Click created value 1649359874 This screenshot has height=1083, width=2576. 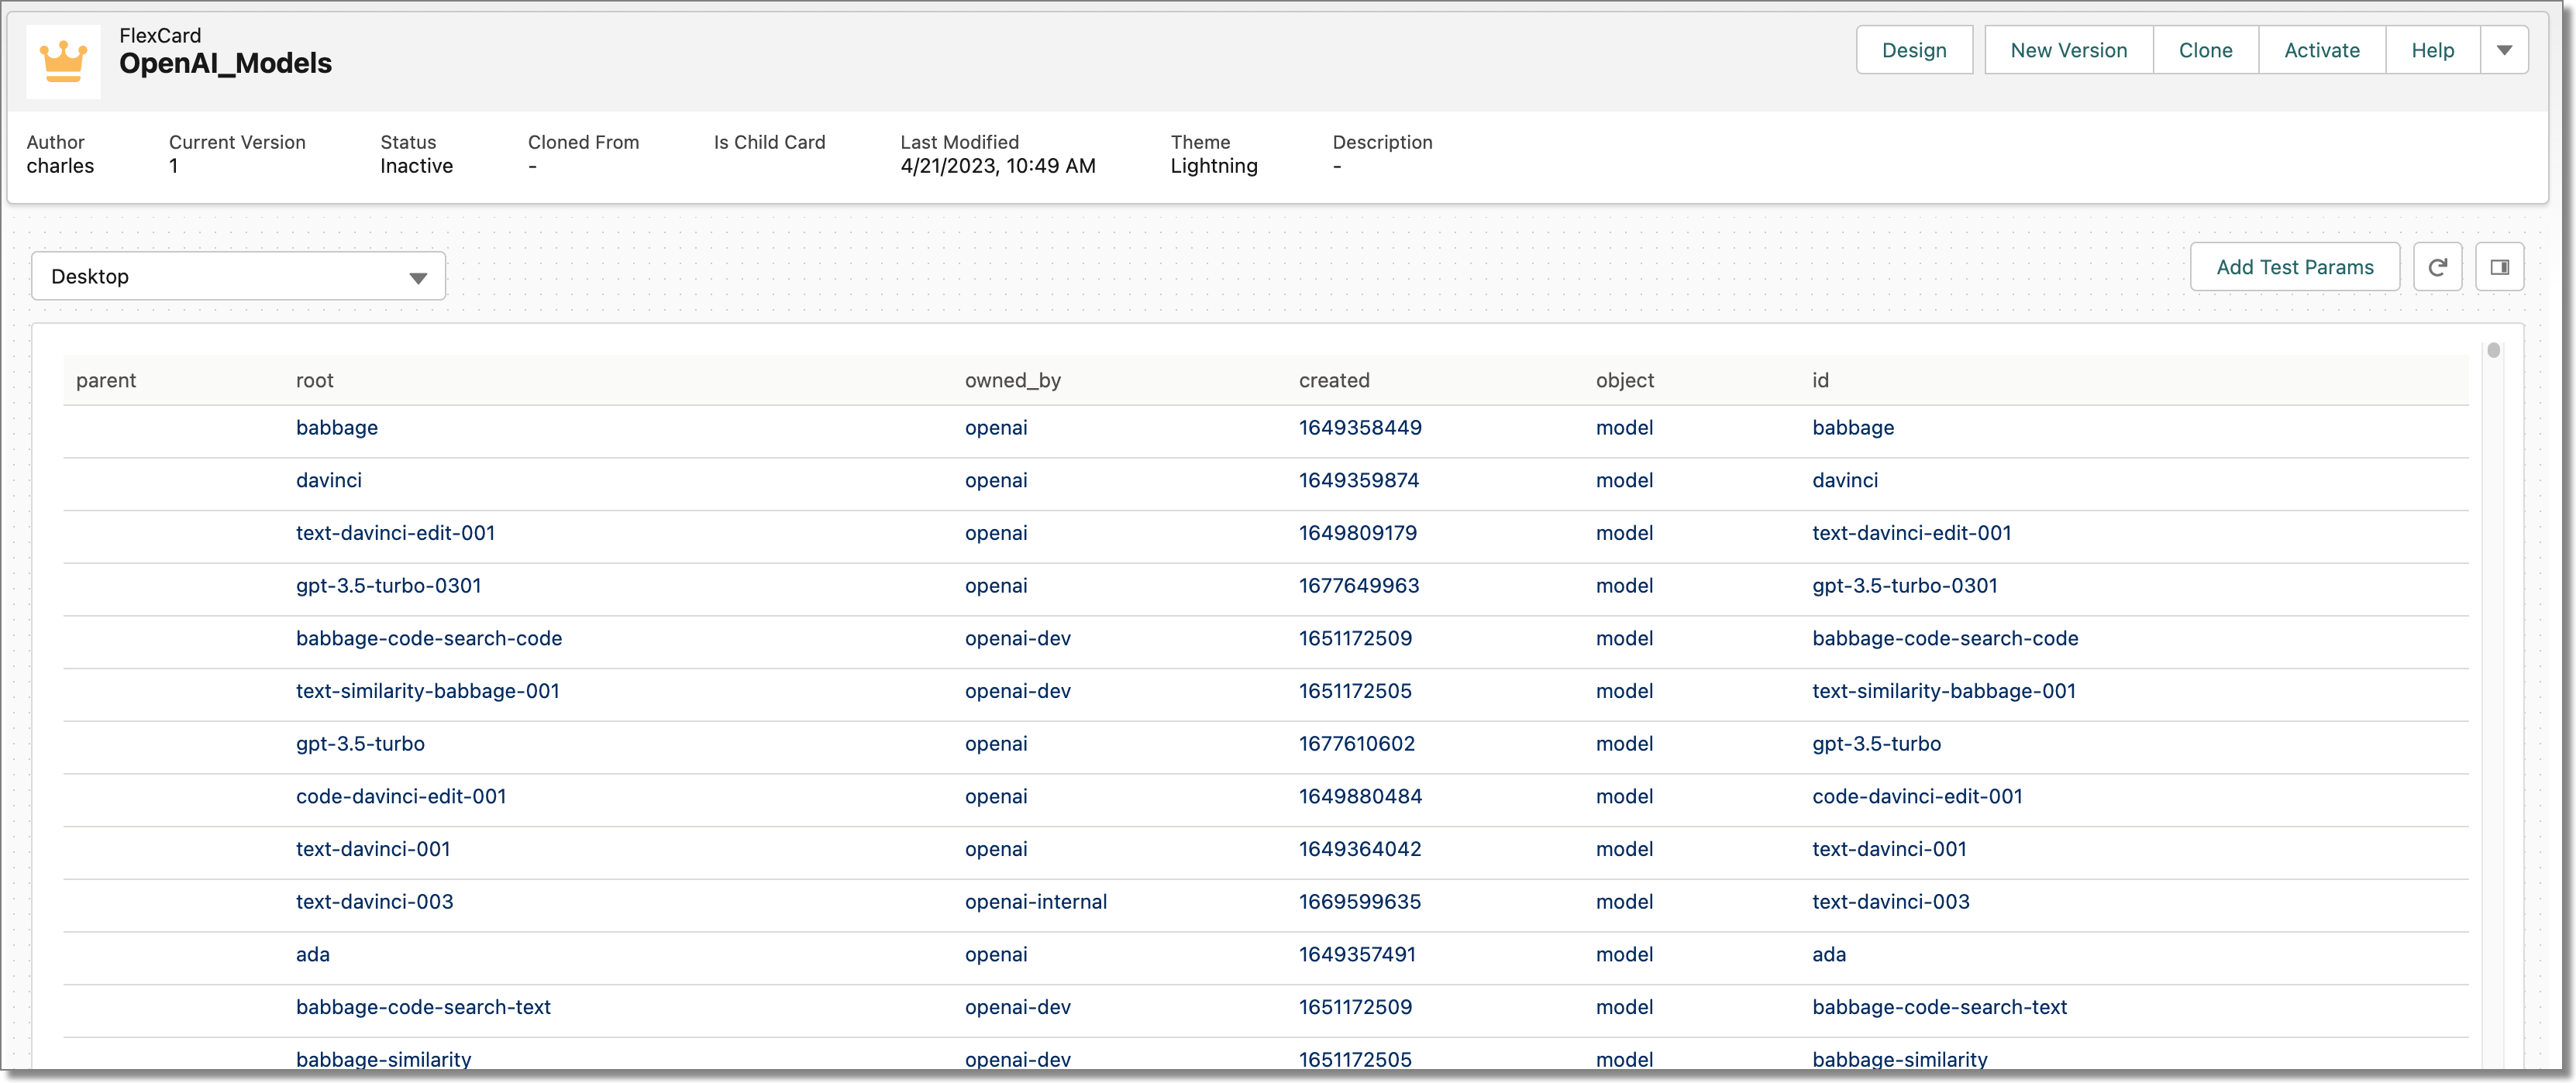pos(1359,480)
